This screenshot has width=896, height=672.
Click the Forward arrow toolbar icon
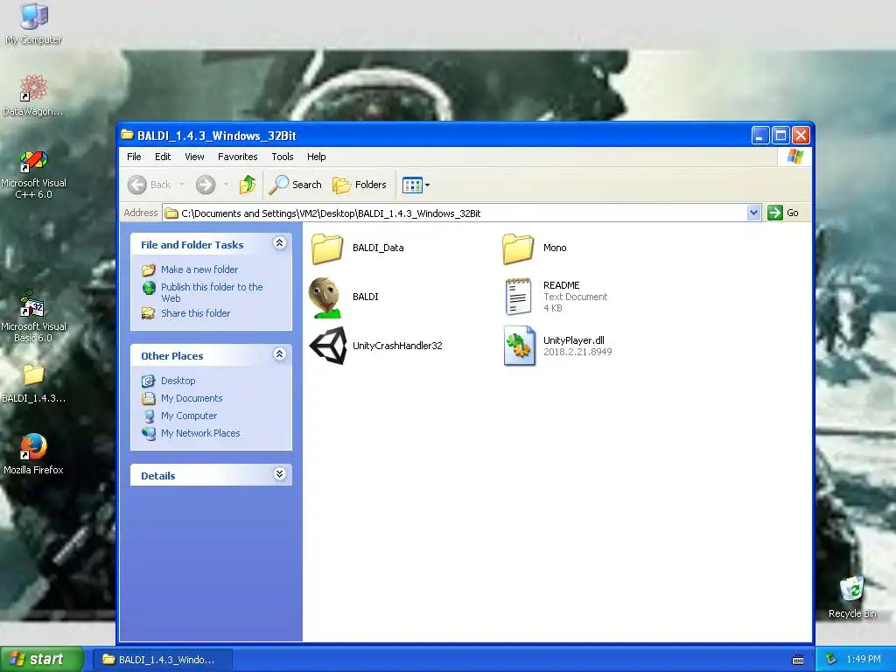point(206,185)
